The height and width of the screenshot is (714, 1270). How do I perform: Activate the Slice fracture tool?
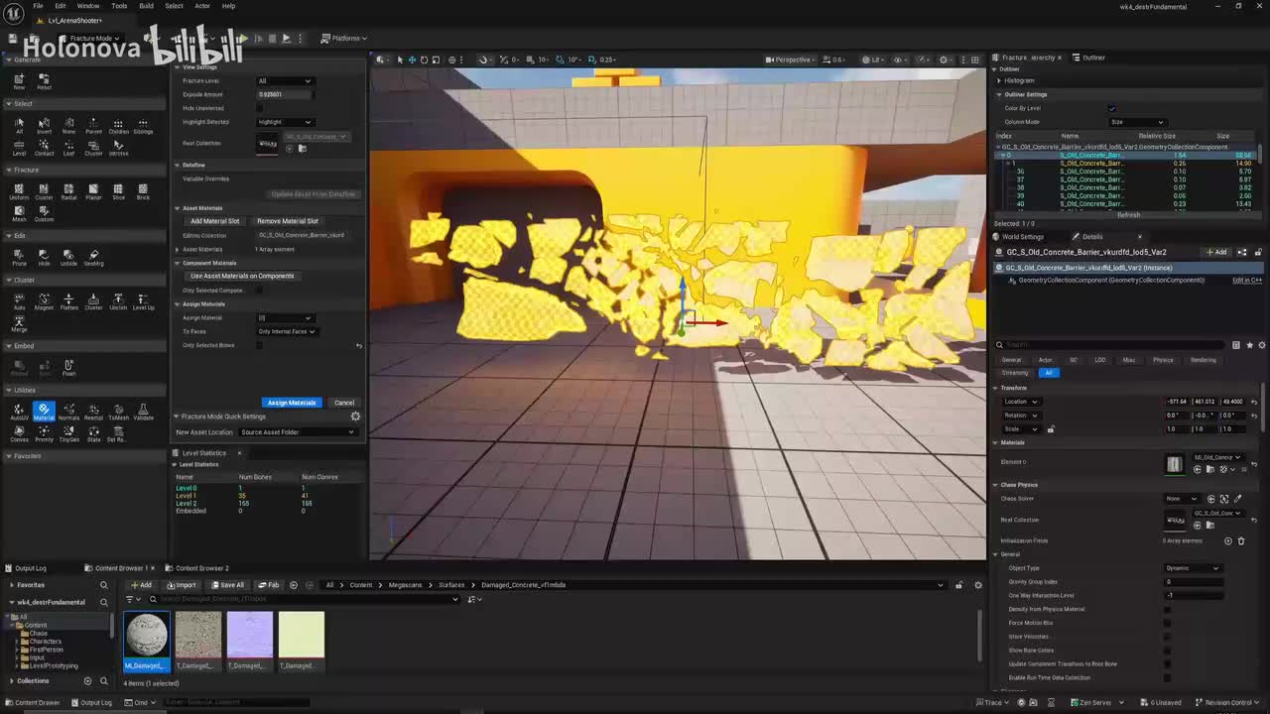(x=118, y=190)
